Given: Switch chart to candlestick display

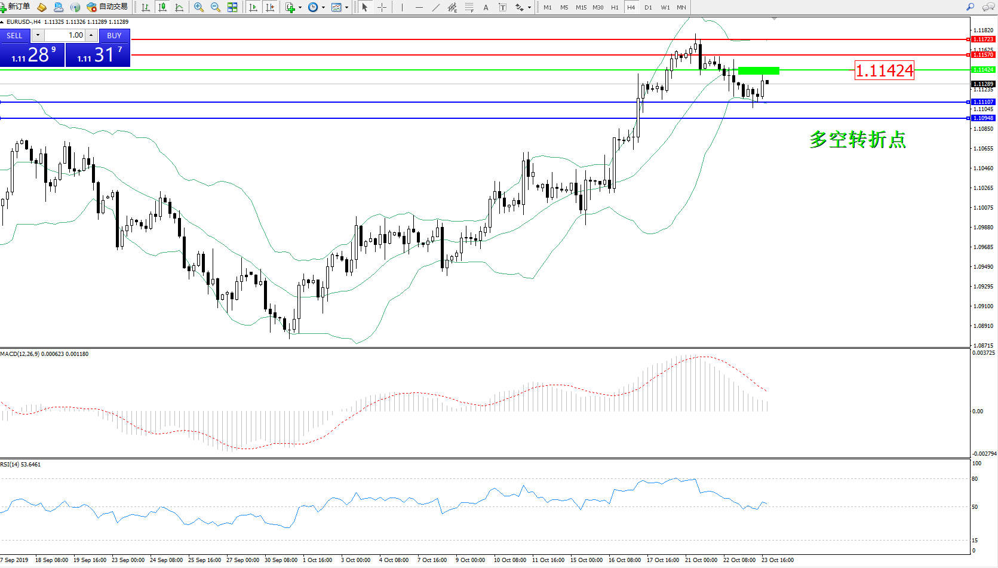Looking at the screenshot, I should click(162, 7).
